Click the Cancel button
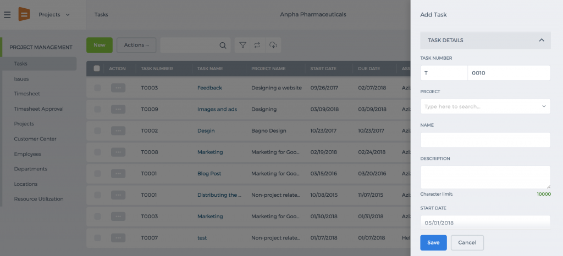This screenshot has width=563, height=256. (467, 242)
